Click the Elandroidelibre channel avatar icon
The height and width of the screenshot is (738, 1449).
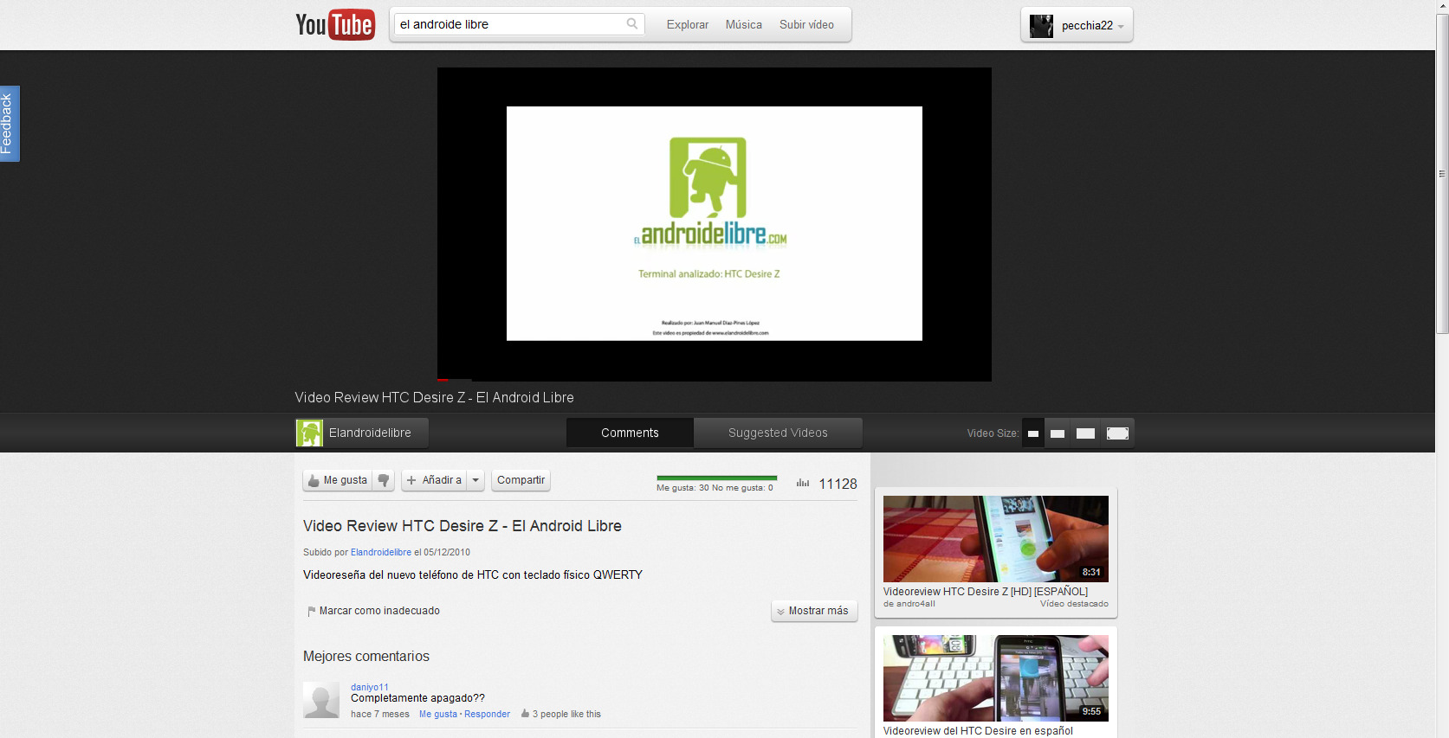point(309,433)
